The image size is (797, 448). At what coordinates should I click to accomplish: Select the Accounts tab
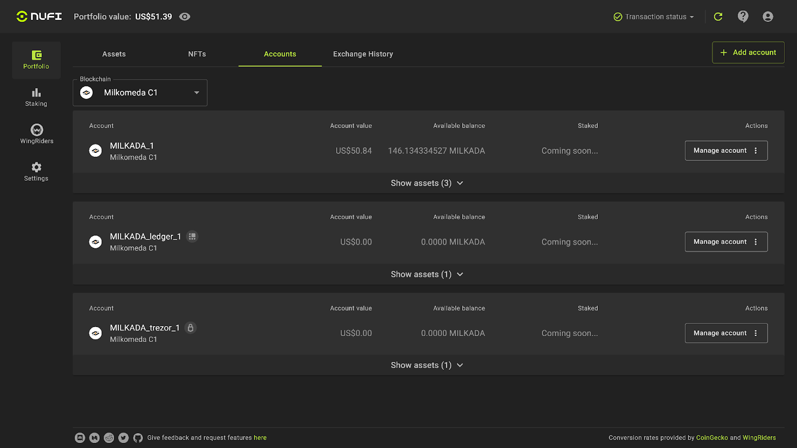280,54
